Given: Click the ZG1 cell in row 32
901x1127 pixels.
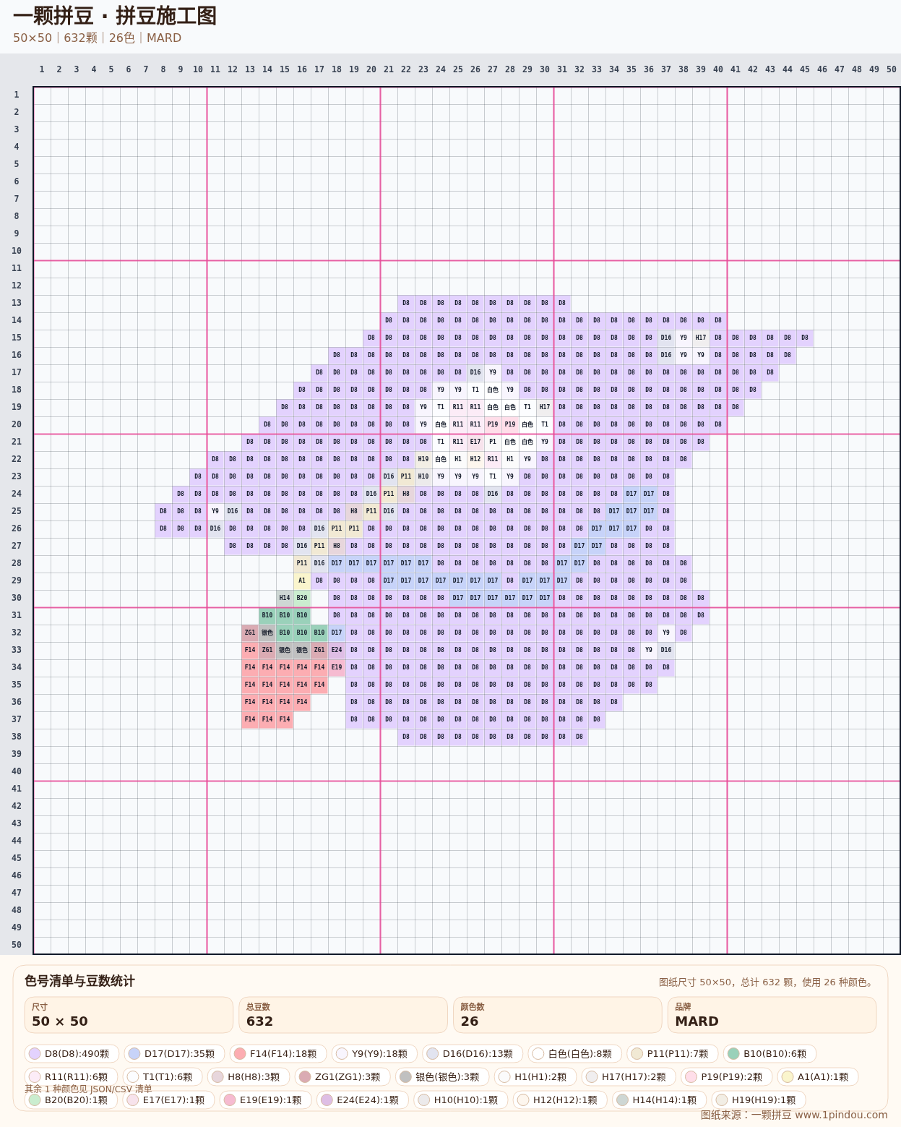Looking at the screenshot, I should click(250, 633).
